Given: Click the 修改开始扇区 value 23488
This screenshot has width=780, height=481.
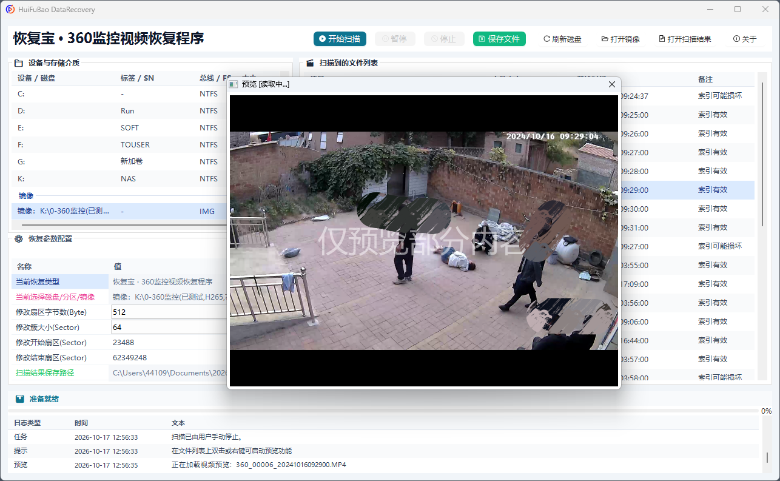Looking at the screenshot, I should click(x=124, y=343).
